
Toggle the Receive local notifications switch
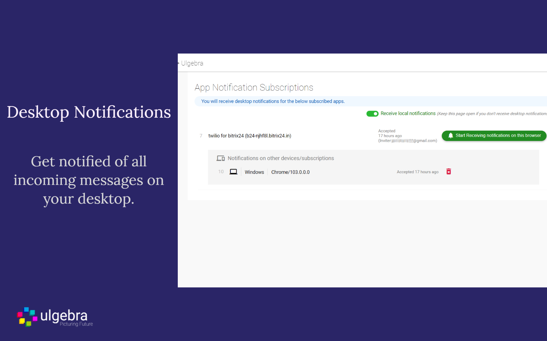[x=372, y=114]
